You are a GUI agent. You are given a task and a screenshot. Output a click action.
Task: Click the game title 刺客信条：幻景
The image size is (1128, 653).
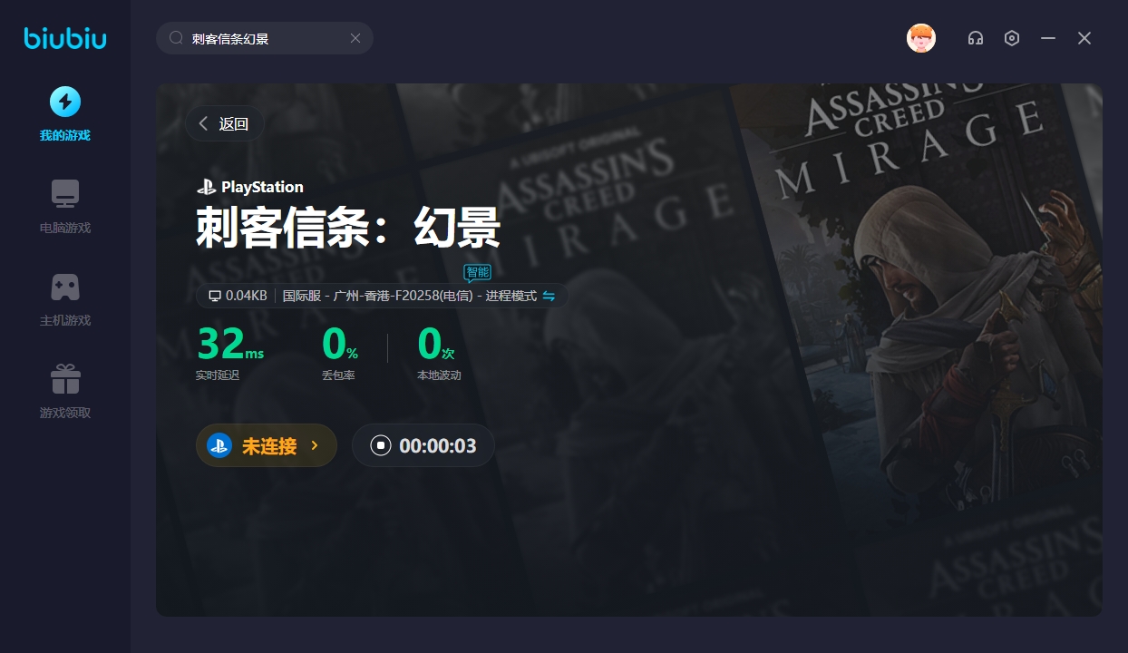point(348,227)
